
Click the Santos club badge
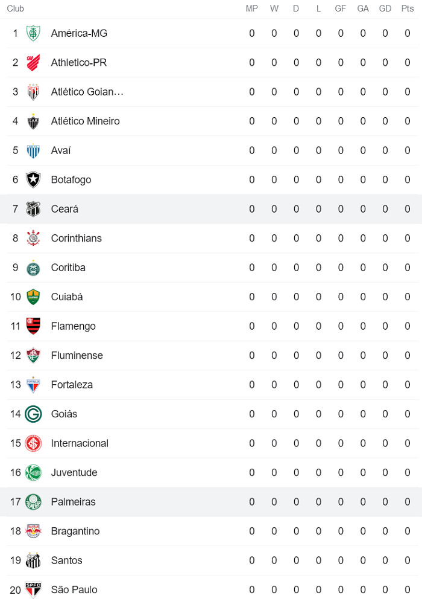(33, 560)
